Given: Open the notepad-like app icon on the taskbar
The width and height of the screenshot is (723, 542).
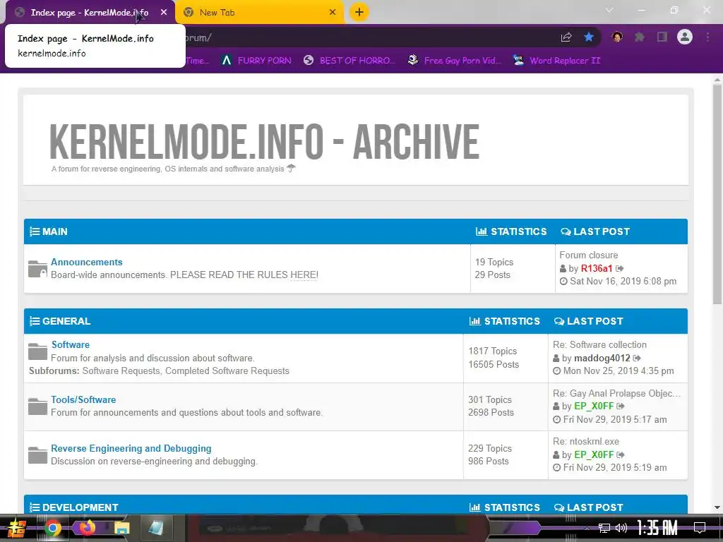Looking at the screenshot, I should click(x=156, y=528).
